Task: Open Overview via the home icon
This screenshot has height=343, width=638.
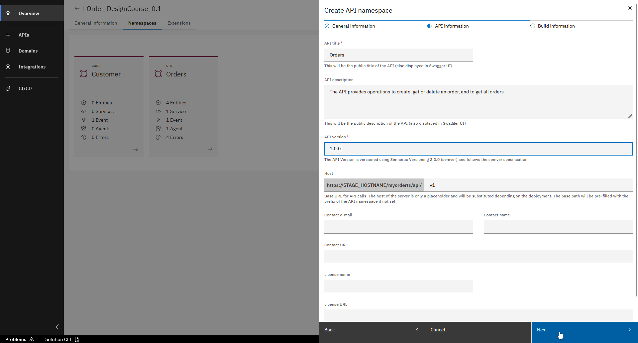Action: [x=8, y=13]
